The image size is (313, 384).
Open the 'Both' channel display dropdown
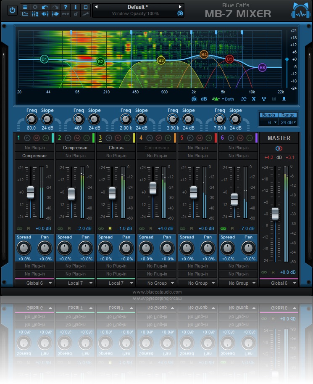[228, 99]
